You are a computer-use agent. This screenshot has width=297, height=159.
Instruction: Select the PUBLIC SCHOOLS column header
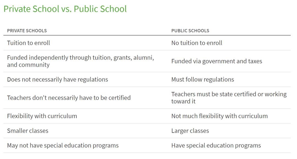pyautogui.click(x=190, y=31)
